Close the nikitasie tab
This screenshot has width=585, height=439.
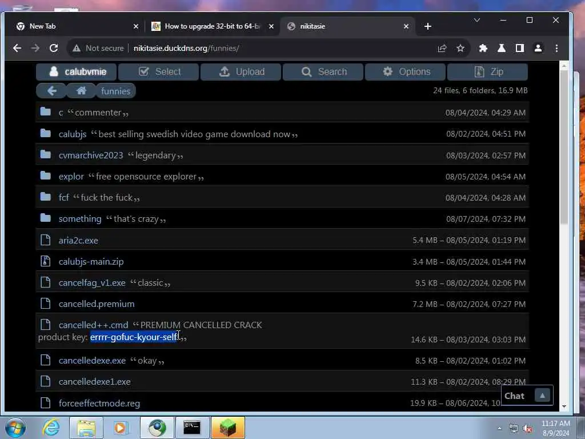406,26
